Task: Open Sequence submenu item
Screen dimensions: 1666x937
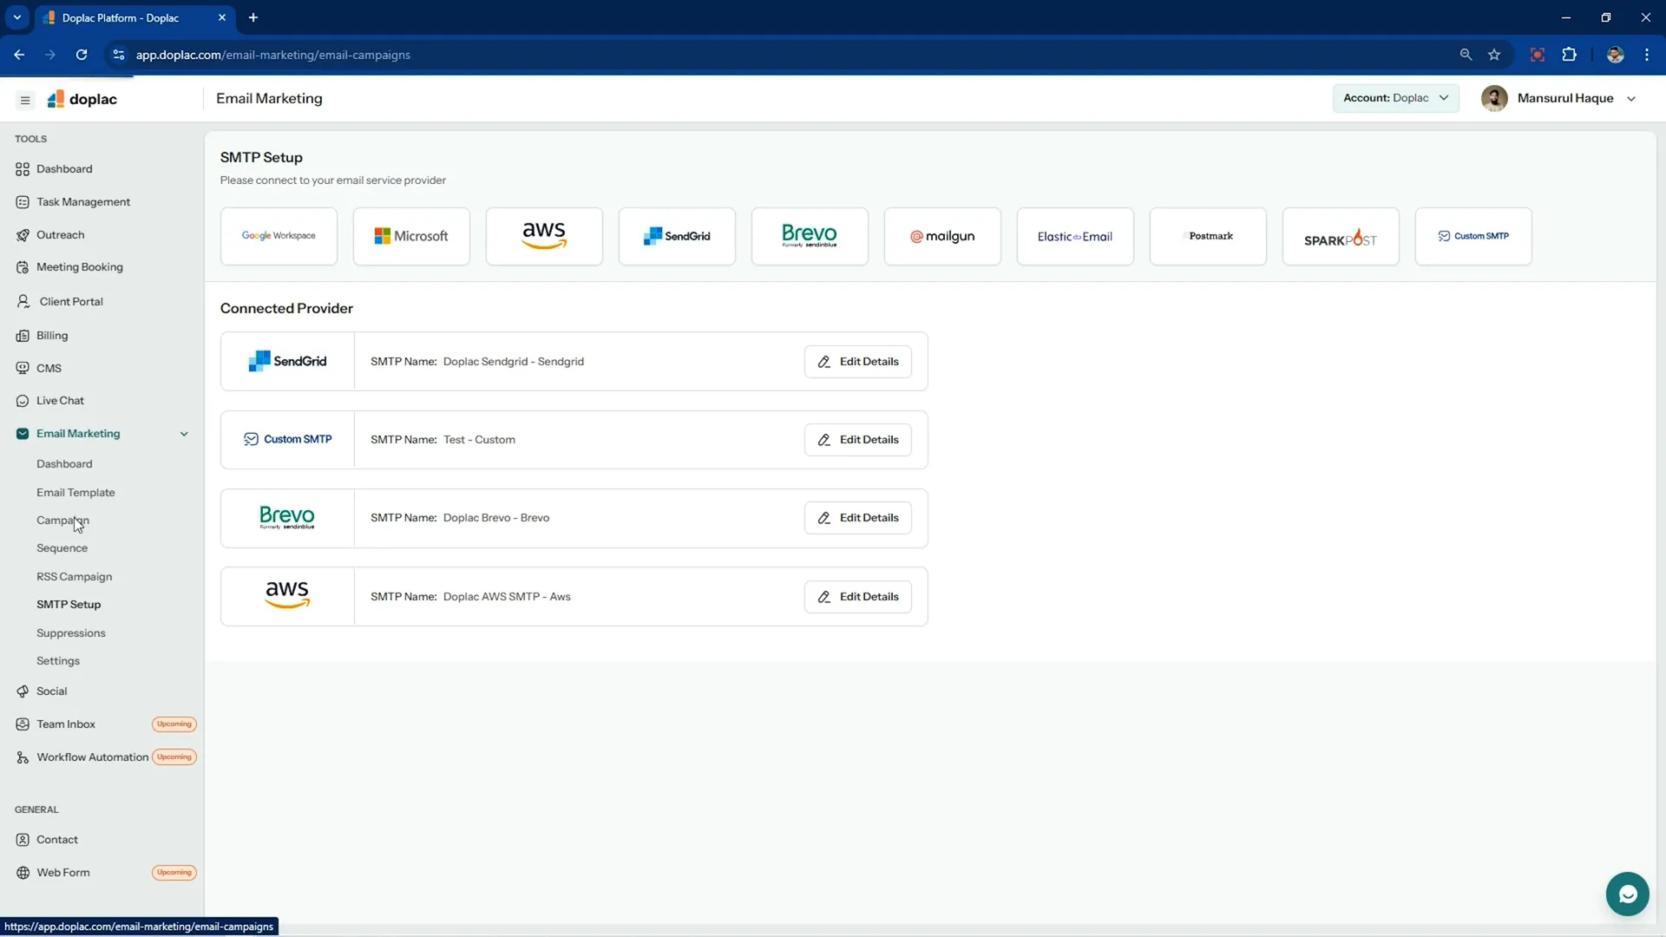Action: click(62, 548)
